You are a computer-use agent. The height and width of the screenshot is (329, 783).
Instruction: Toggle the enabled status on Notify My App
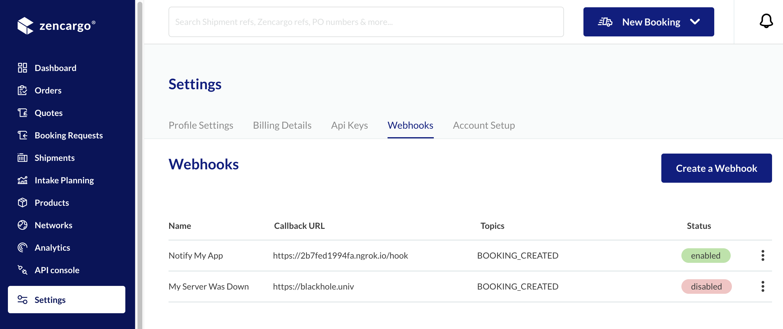tap(706, 255)
